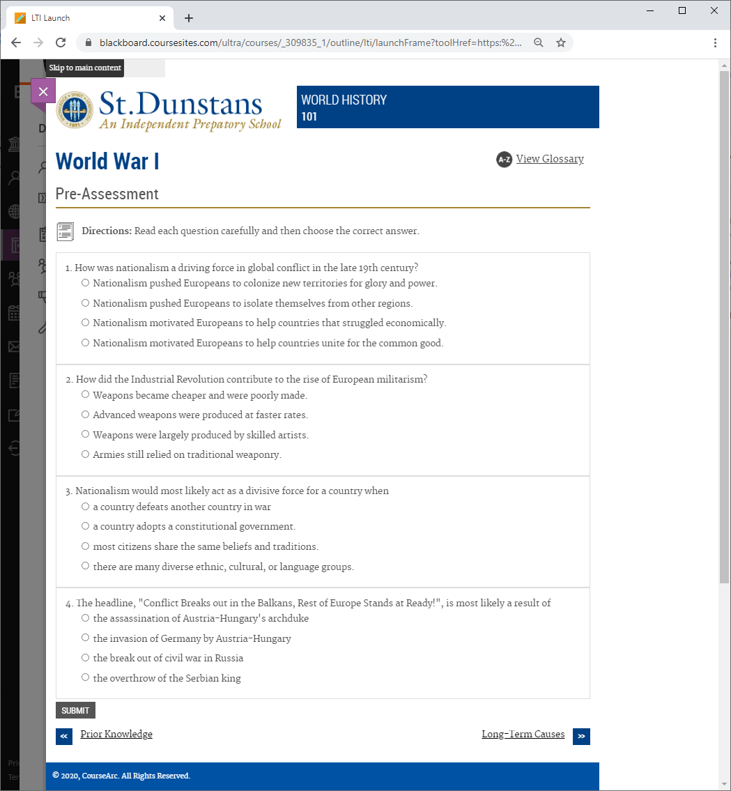Viewport: 731px width, 791px height.
Task: Select 'Weapons became cheaper and were poorly made'
Action: point(85,394)
